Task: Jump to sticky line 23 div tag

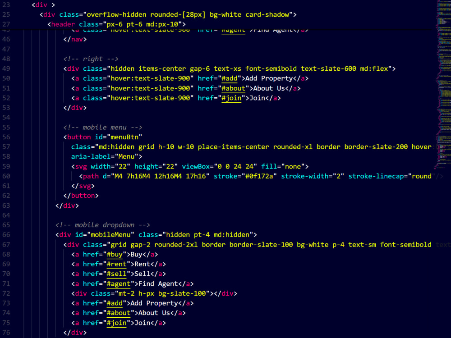Action: coord(43,5)
